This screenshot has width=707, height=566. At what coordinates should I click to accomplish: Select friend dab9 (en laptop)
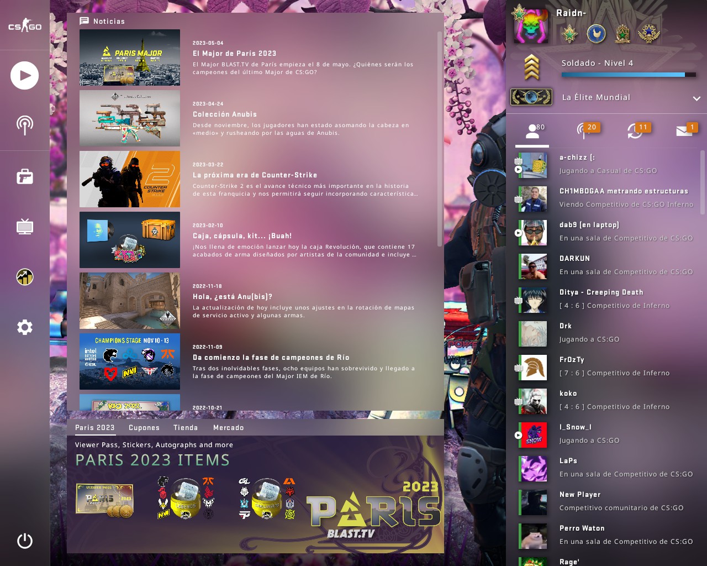(606, 232)
